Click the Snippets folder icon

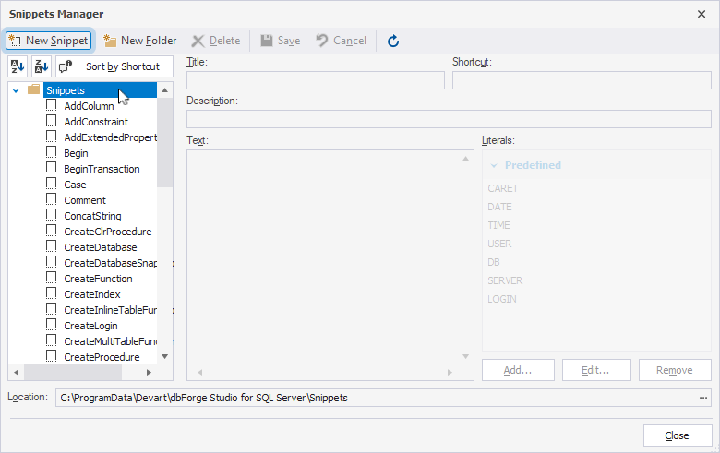coord(34,89)
